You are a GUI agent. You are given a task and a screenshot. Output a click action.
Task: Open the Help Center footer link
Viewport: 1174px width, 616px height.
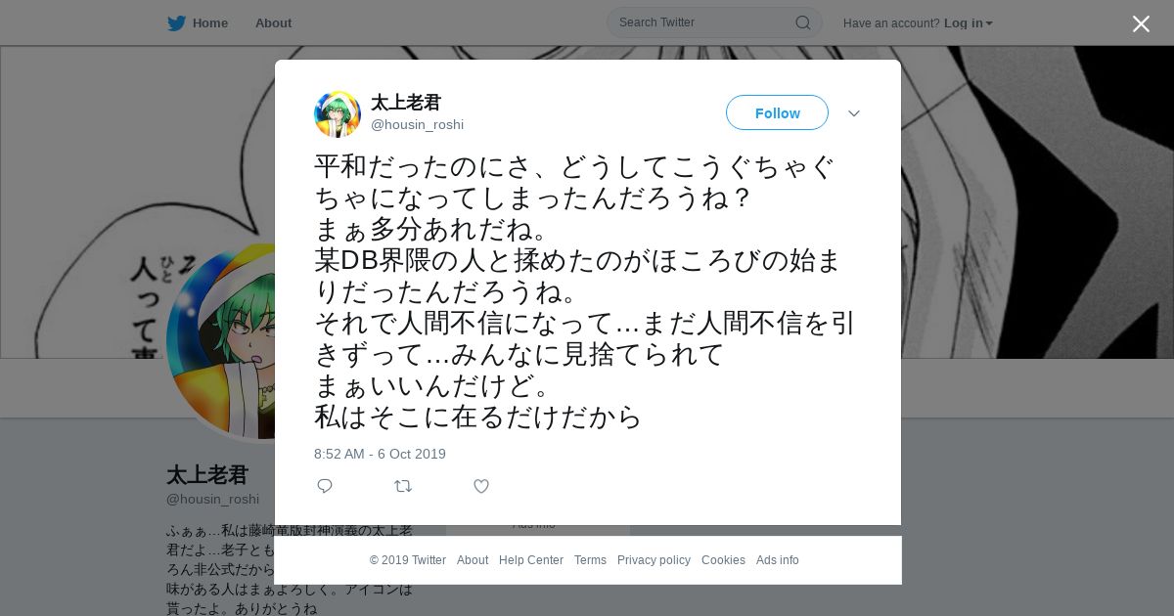coord(531,560)
